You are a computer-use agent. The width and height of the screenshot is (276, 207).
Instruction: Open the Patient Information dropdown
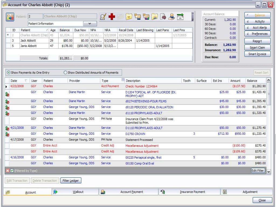click(90, 24)
